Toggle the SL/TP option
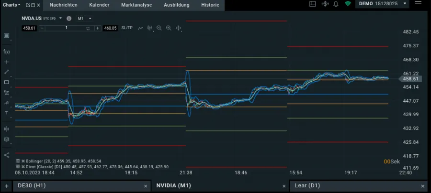The width and height of the screenshot is (431, 193). (127, 28)
